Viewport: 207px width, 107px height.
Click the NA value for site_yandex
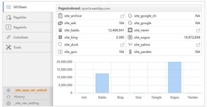198,52
